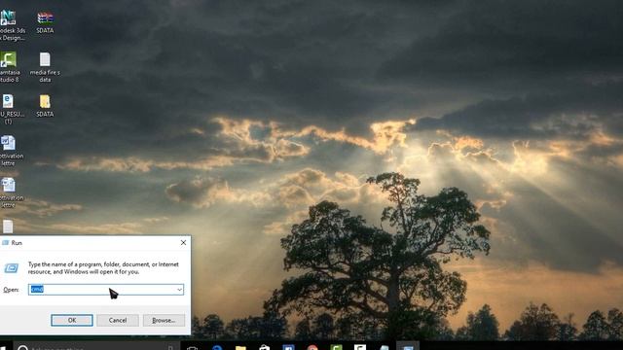Expand the Open field history dropdown

pyautogui.click(x=179, y=290)
